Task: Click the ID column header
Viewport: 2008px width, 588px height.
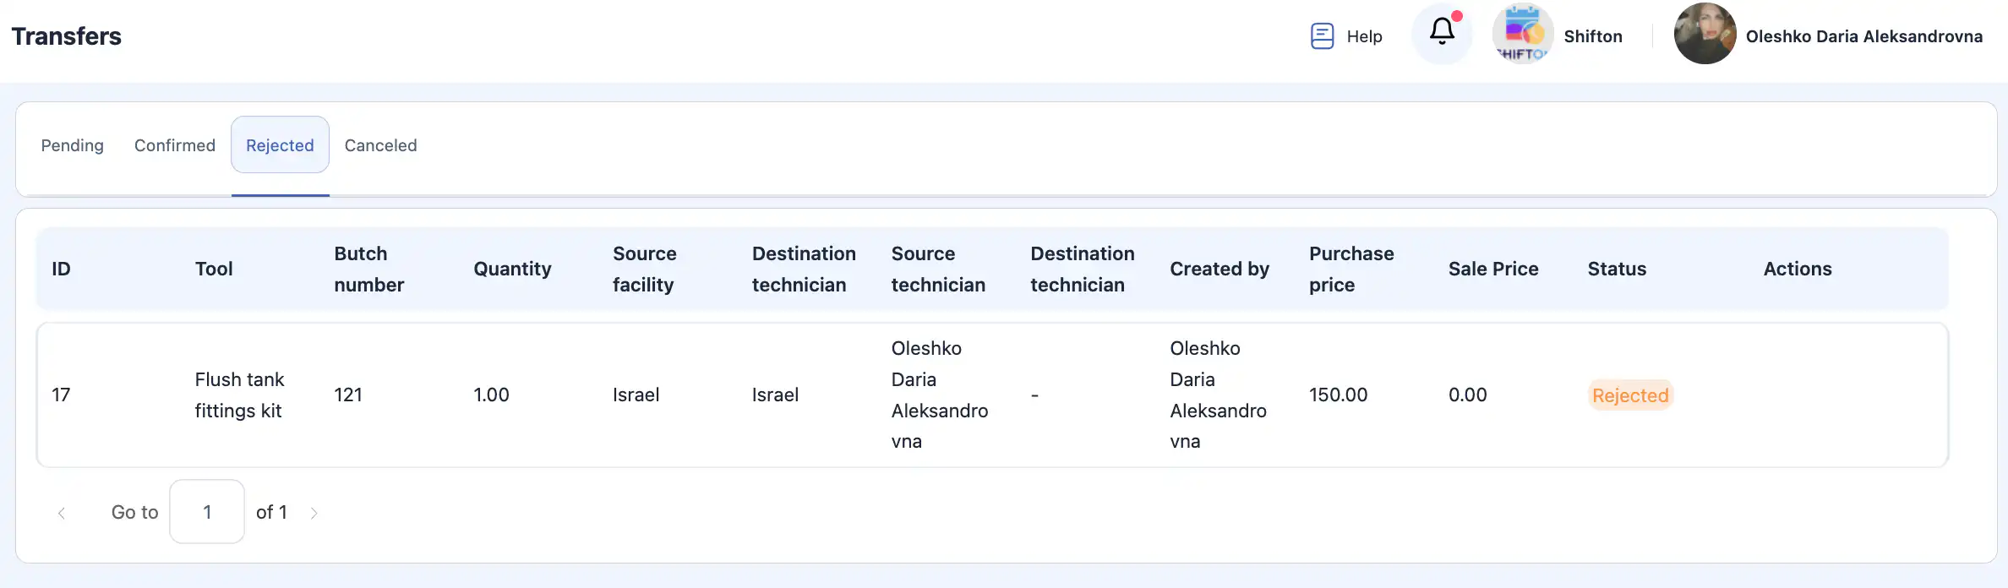Action: point(61,269)
